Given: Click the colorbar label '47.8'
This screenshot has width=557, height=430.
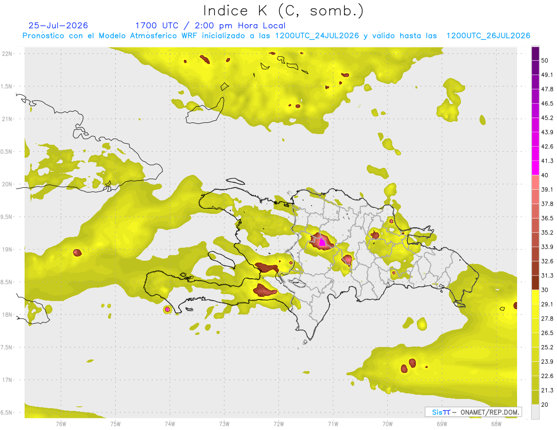Looking at the screenshot, I should pyautogui.click(x=547, y=89).
